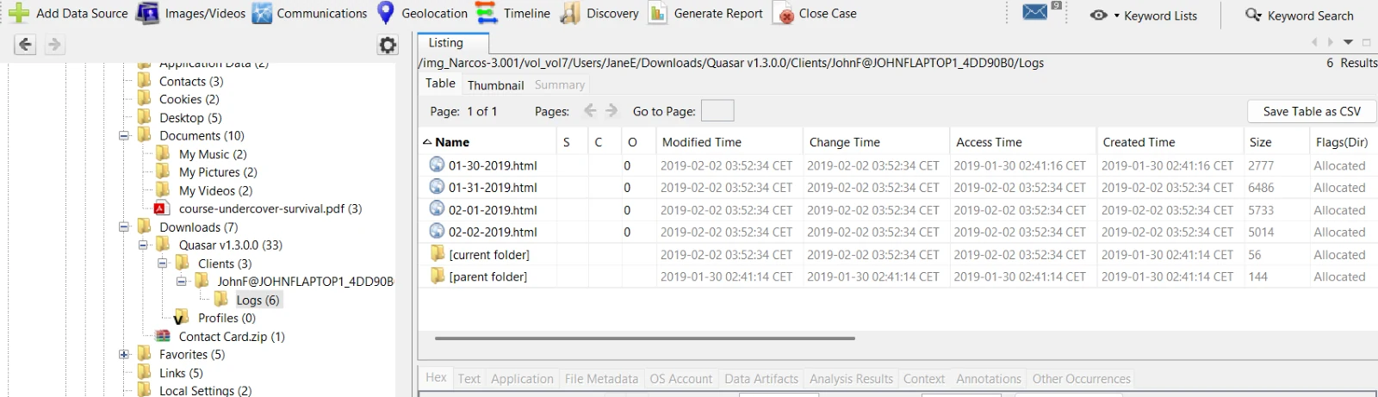This screenshot has height=397, width=1378.
Task: Open the Geolocation map tool
Action: click(x=422, y=13)
